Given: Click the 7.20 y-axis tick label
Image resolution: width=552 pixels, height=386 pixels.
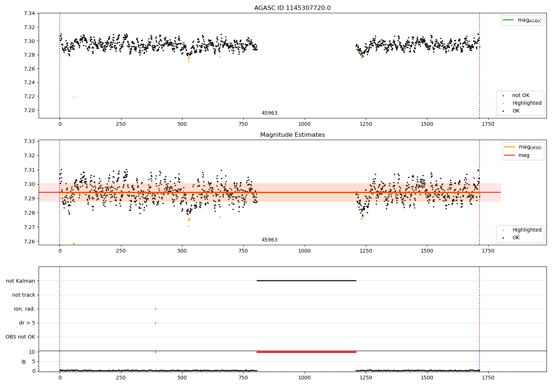Looking at the screenshot, I should tap(29, 110).
